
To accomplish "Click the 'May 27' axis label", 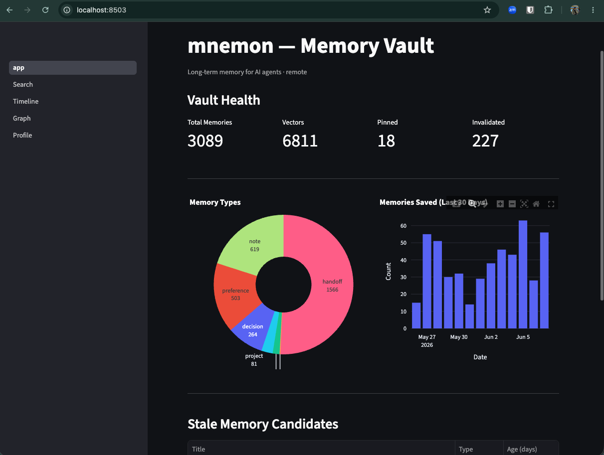I will click(x=427, y=337).
